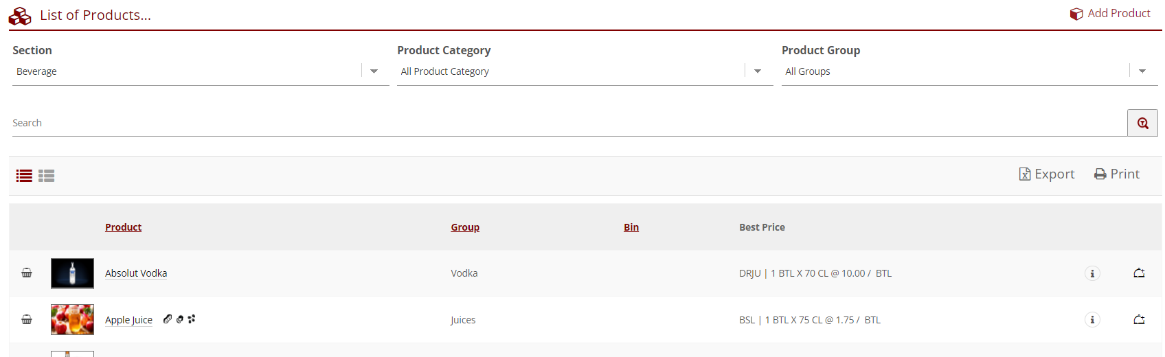Open info icon for Apple Juice
1165x357 pixels.
(1092, 320)
